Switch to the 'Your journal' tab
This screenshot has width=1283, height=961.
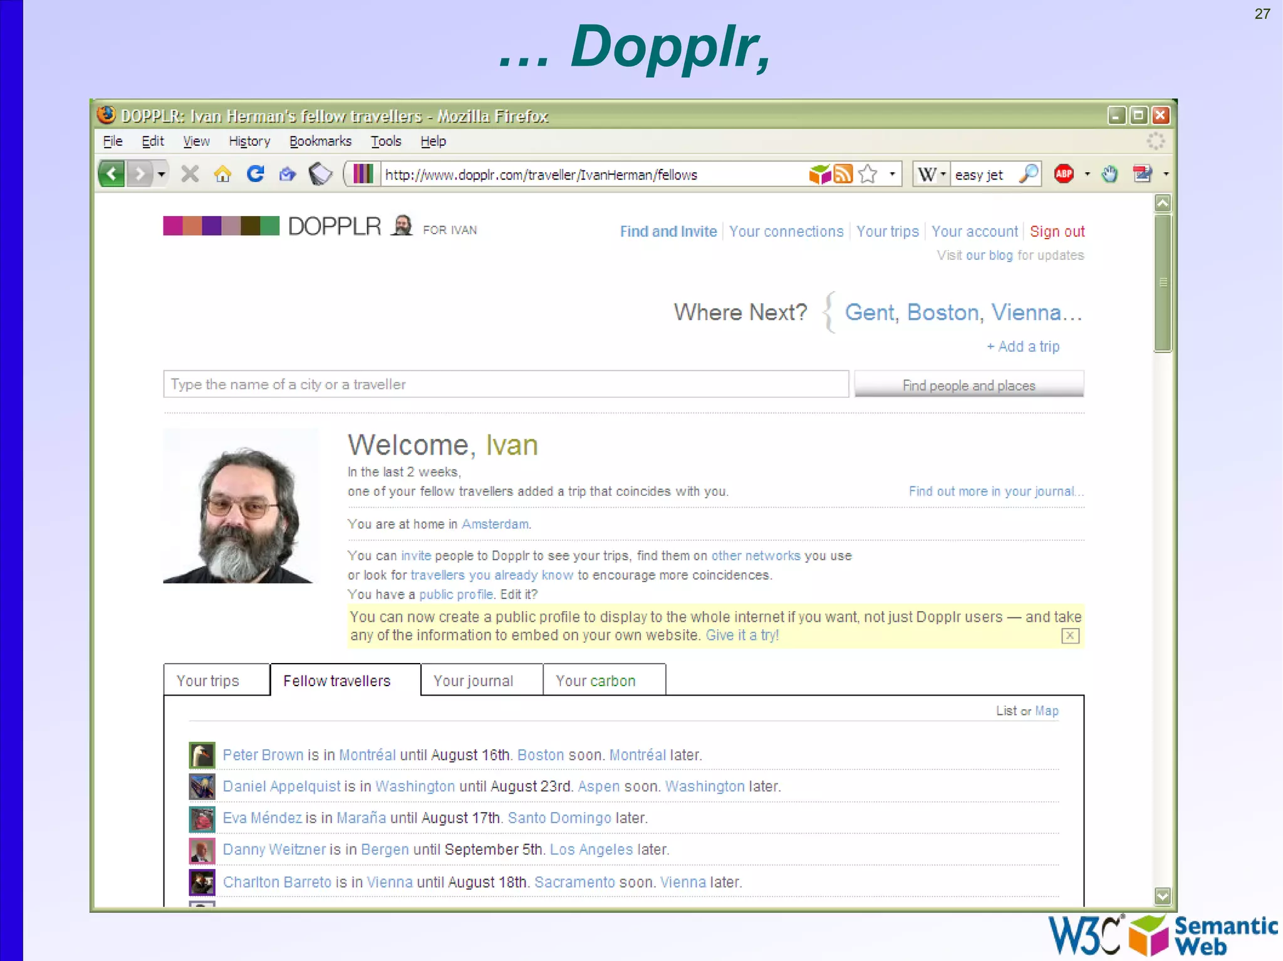point(482,680)
